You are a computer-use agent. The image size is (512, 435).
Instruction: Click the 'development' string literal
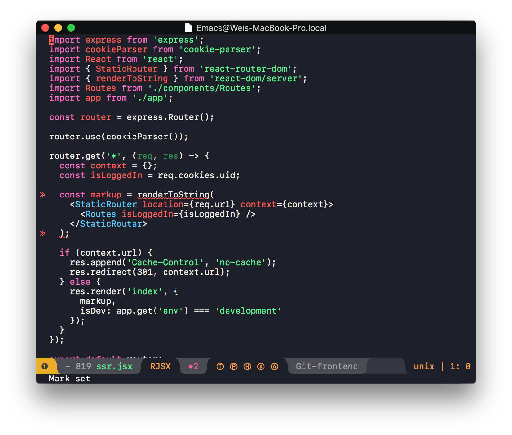(x=248, y=311)
